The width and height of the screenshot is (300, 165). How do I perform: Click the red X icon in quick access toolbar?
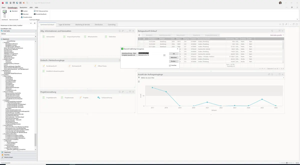[x=23, y=3]
